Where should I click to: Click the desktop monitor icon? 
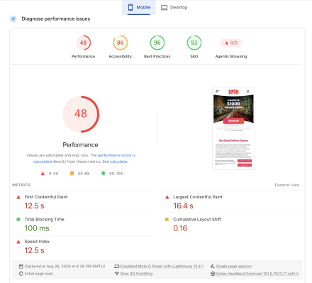164,8
